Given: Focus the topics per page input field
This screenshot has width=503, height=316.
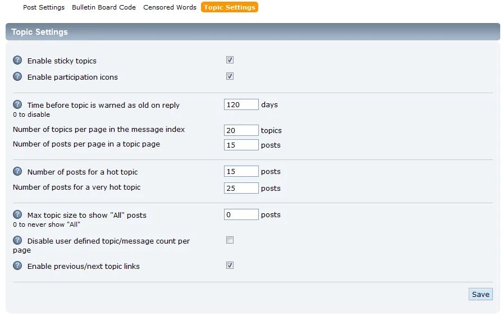Looking at the screenshot, I should pyautogui.click(x=241, y=130).
